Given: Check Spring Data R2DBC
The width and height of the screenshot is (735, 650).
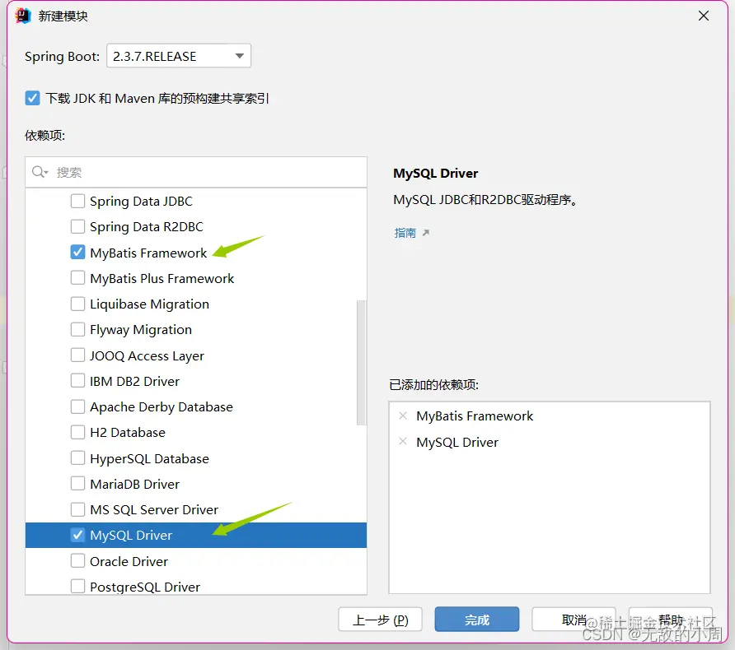Looking at the screenshot, I should tap(77, 226).
